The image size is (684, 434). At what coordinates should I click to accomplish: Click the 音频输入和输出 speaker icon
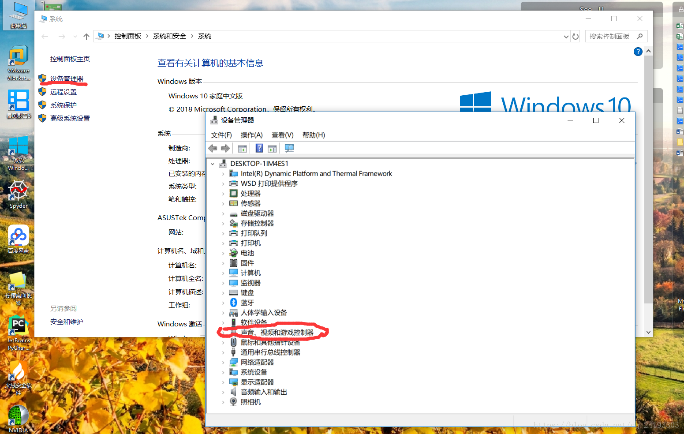[234, 392]
